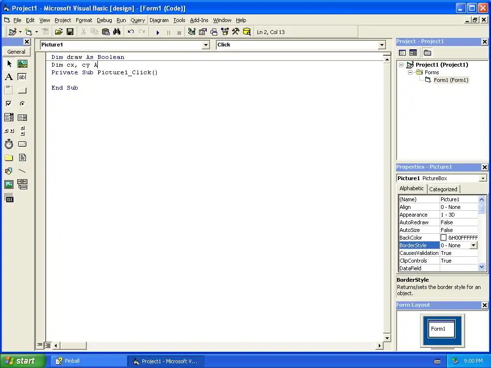491x368 pixels.
Task: Switch to Pinball in the taskbar
Action: [88, 361]
